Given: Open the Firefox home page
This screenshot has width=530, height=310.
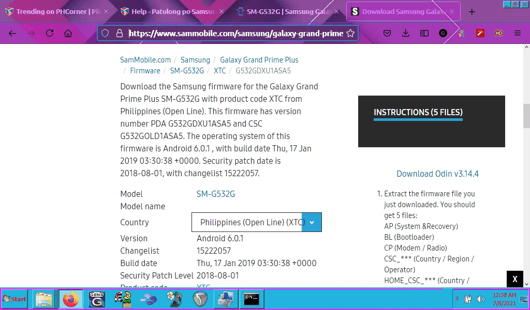Looking at the screenshot, I should (68, 33).
